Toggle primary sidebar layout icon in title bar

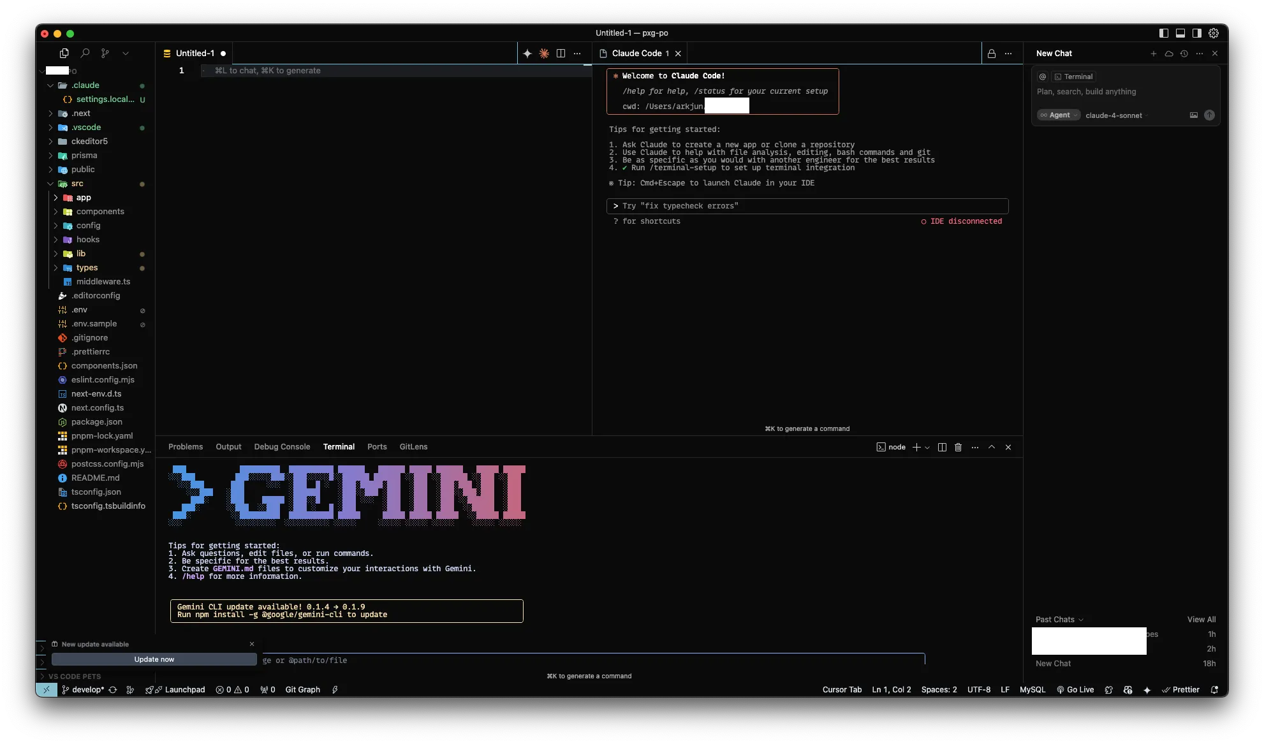(x=1164, y=33)
